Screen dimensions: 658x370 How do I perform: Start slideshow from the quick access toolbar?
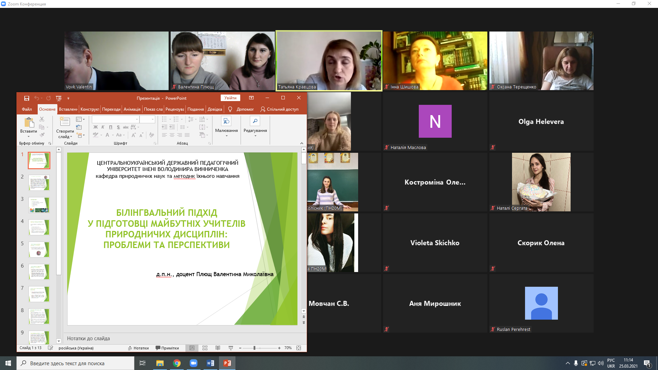pyautogui.click(x=59, y=98)
